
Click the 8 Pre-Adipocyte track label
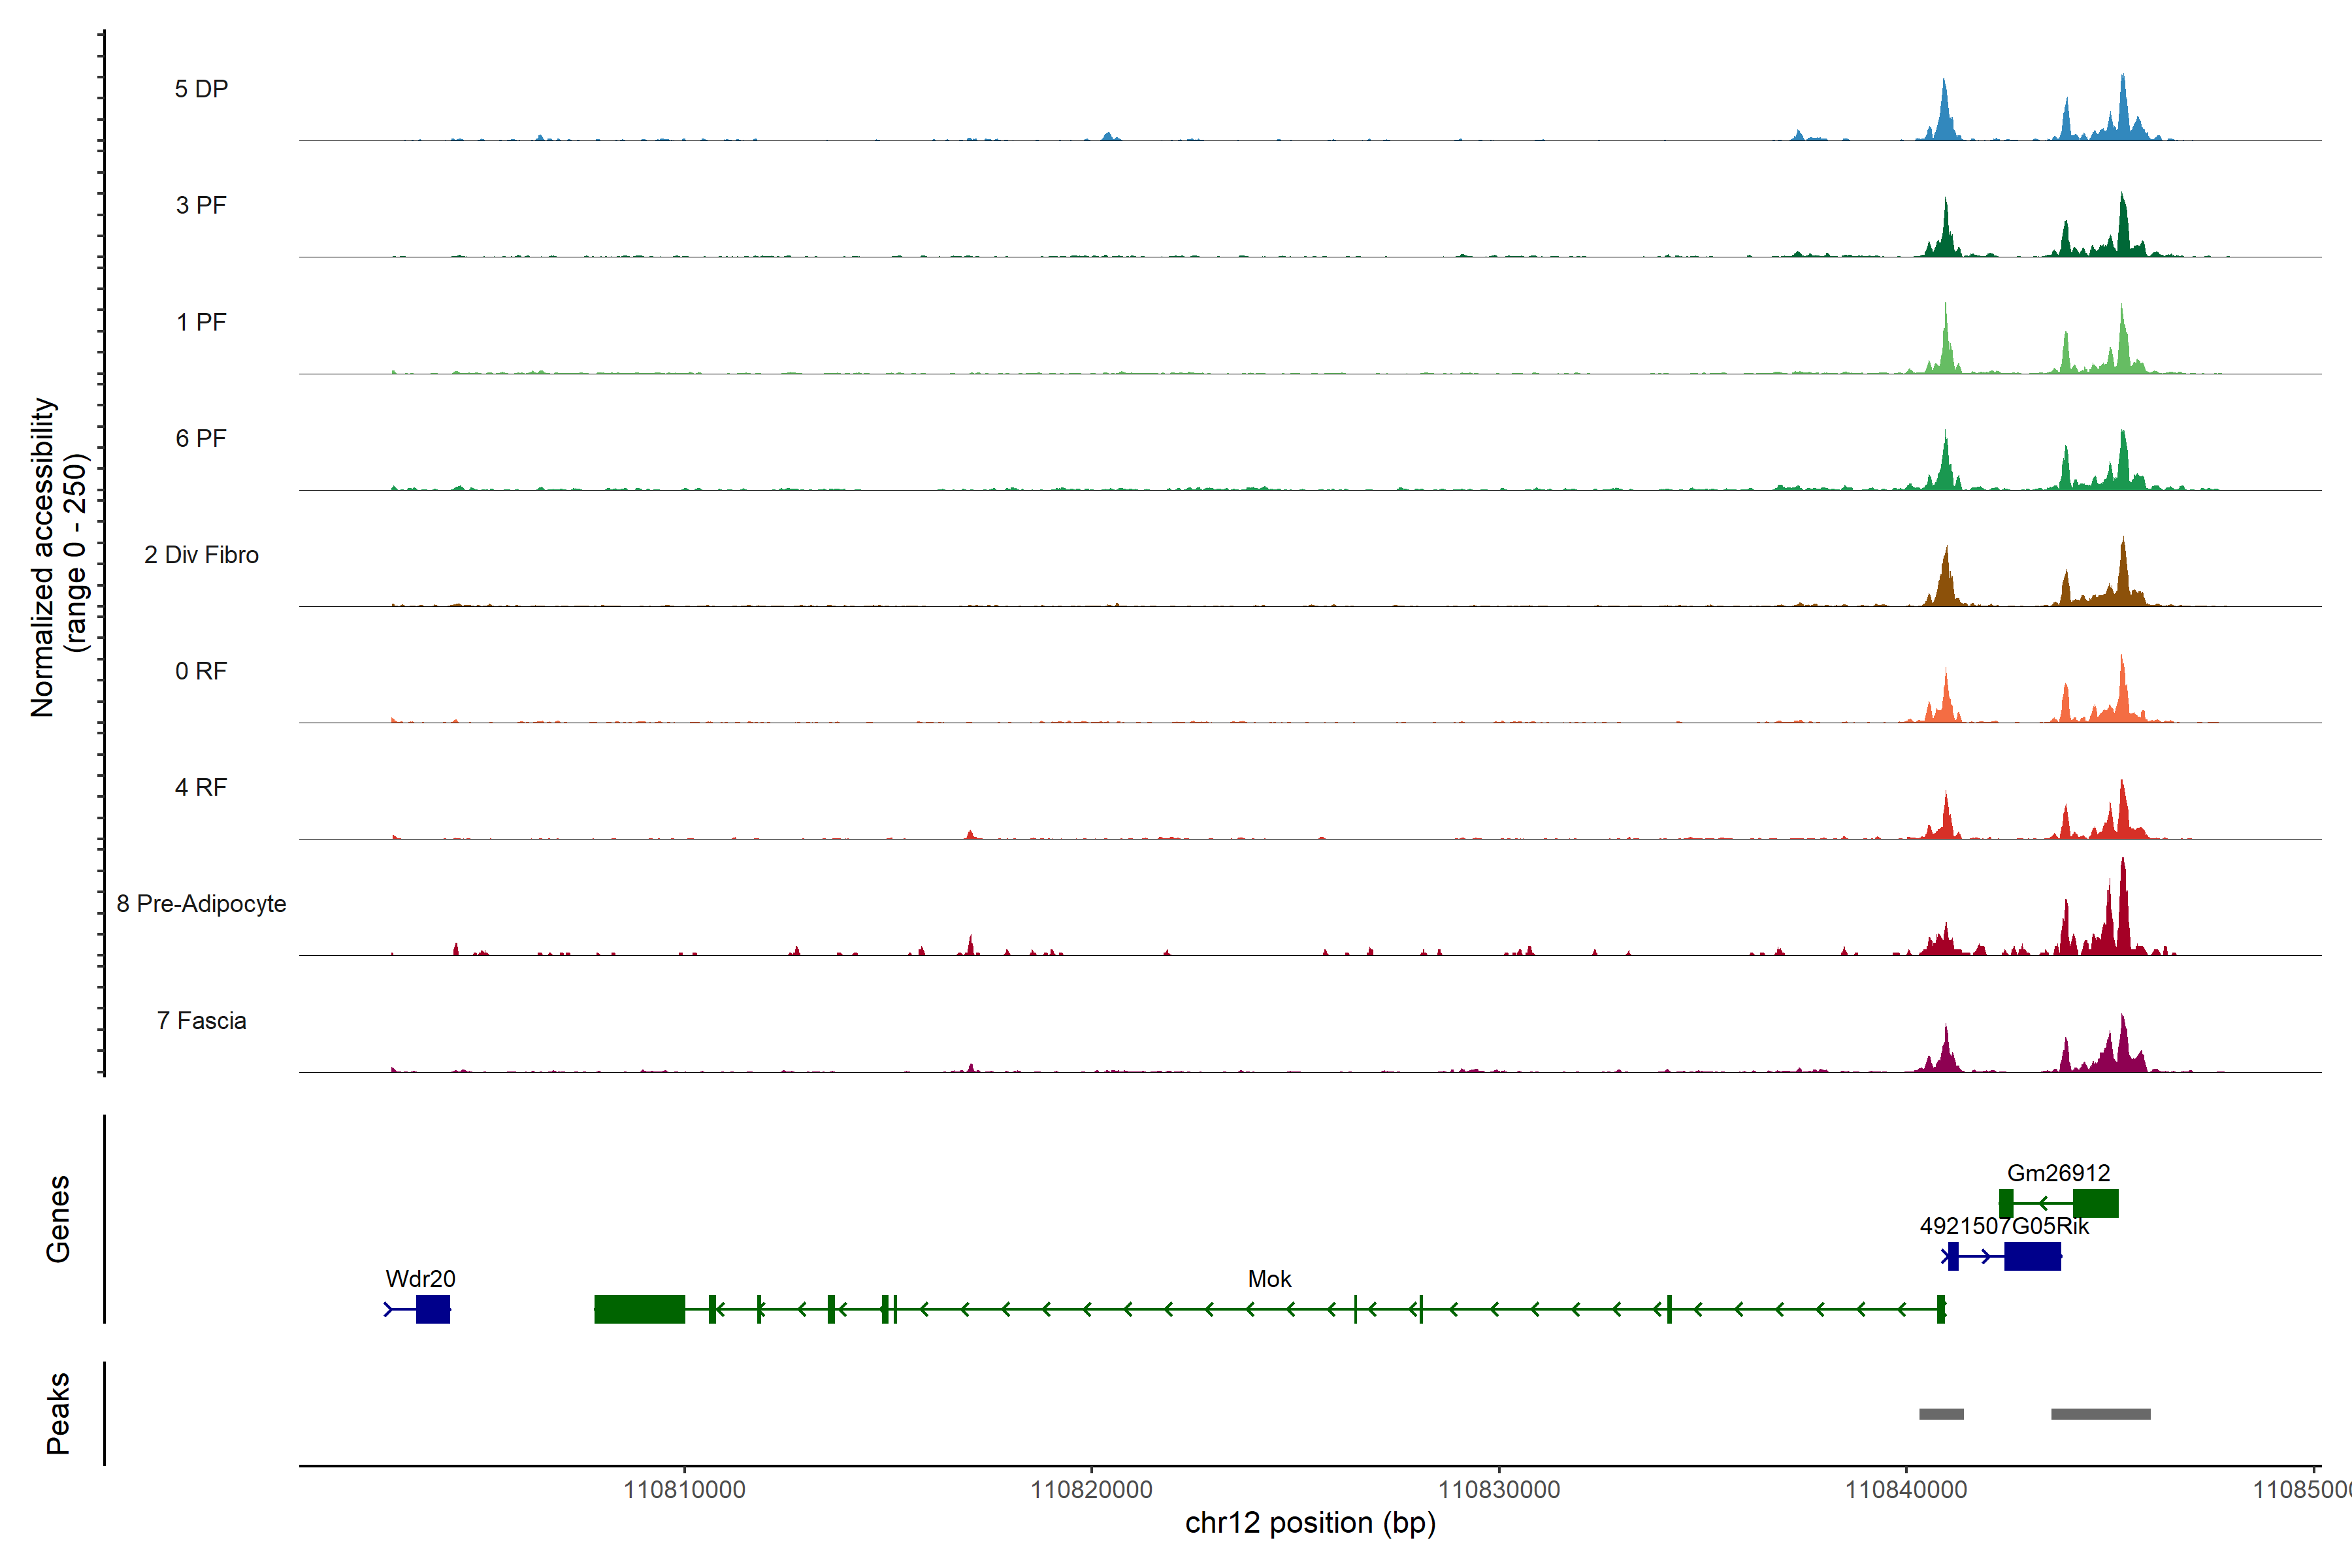tap(201, 904)
